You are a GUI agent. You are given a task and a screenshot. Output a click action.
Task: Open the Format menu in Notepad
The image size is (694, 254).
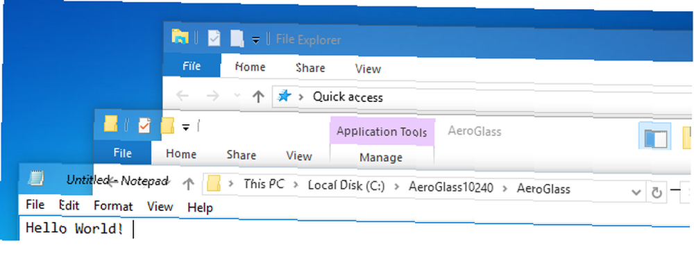[113, 206]
